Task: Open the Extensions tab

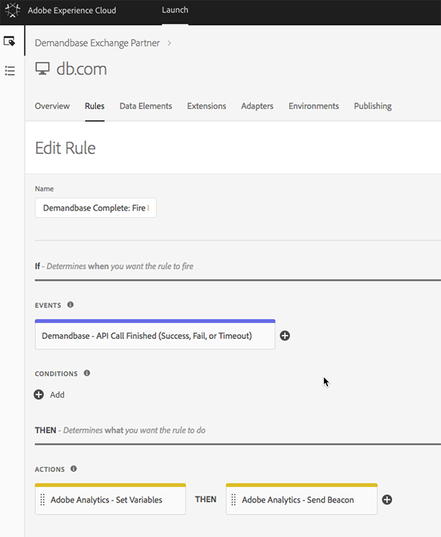Action: (x=206, y=106)
